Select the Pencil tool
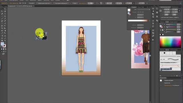The image size is (183, 103). coord(5,19)
